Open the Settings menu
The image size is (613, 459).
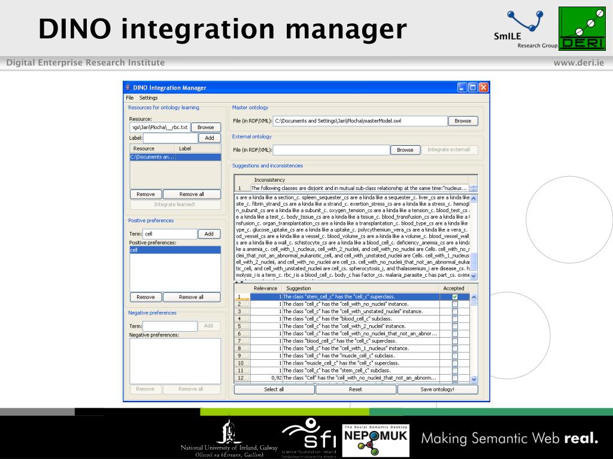point(148,97)
